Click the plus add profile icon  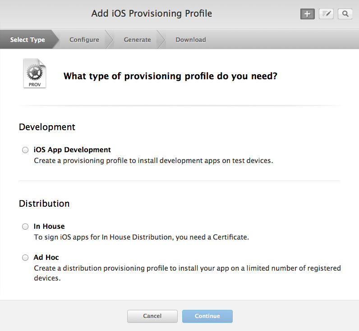308,14
